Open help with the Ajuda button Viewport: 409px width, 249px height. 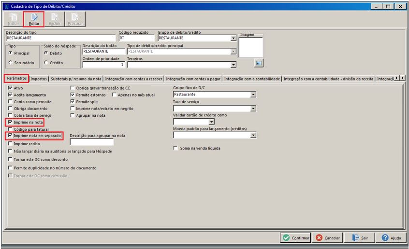pos(391,238)
